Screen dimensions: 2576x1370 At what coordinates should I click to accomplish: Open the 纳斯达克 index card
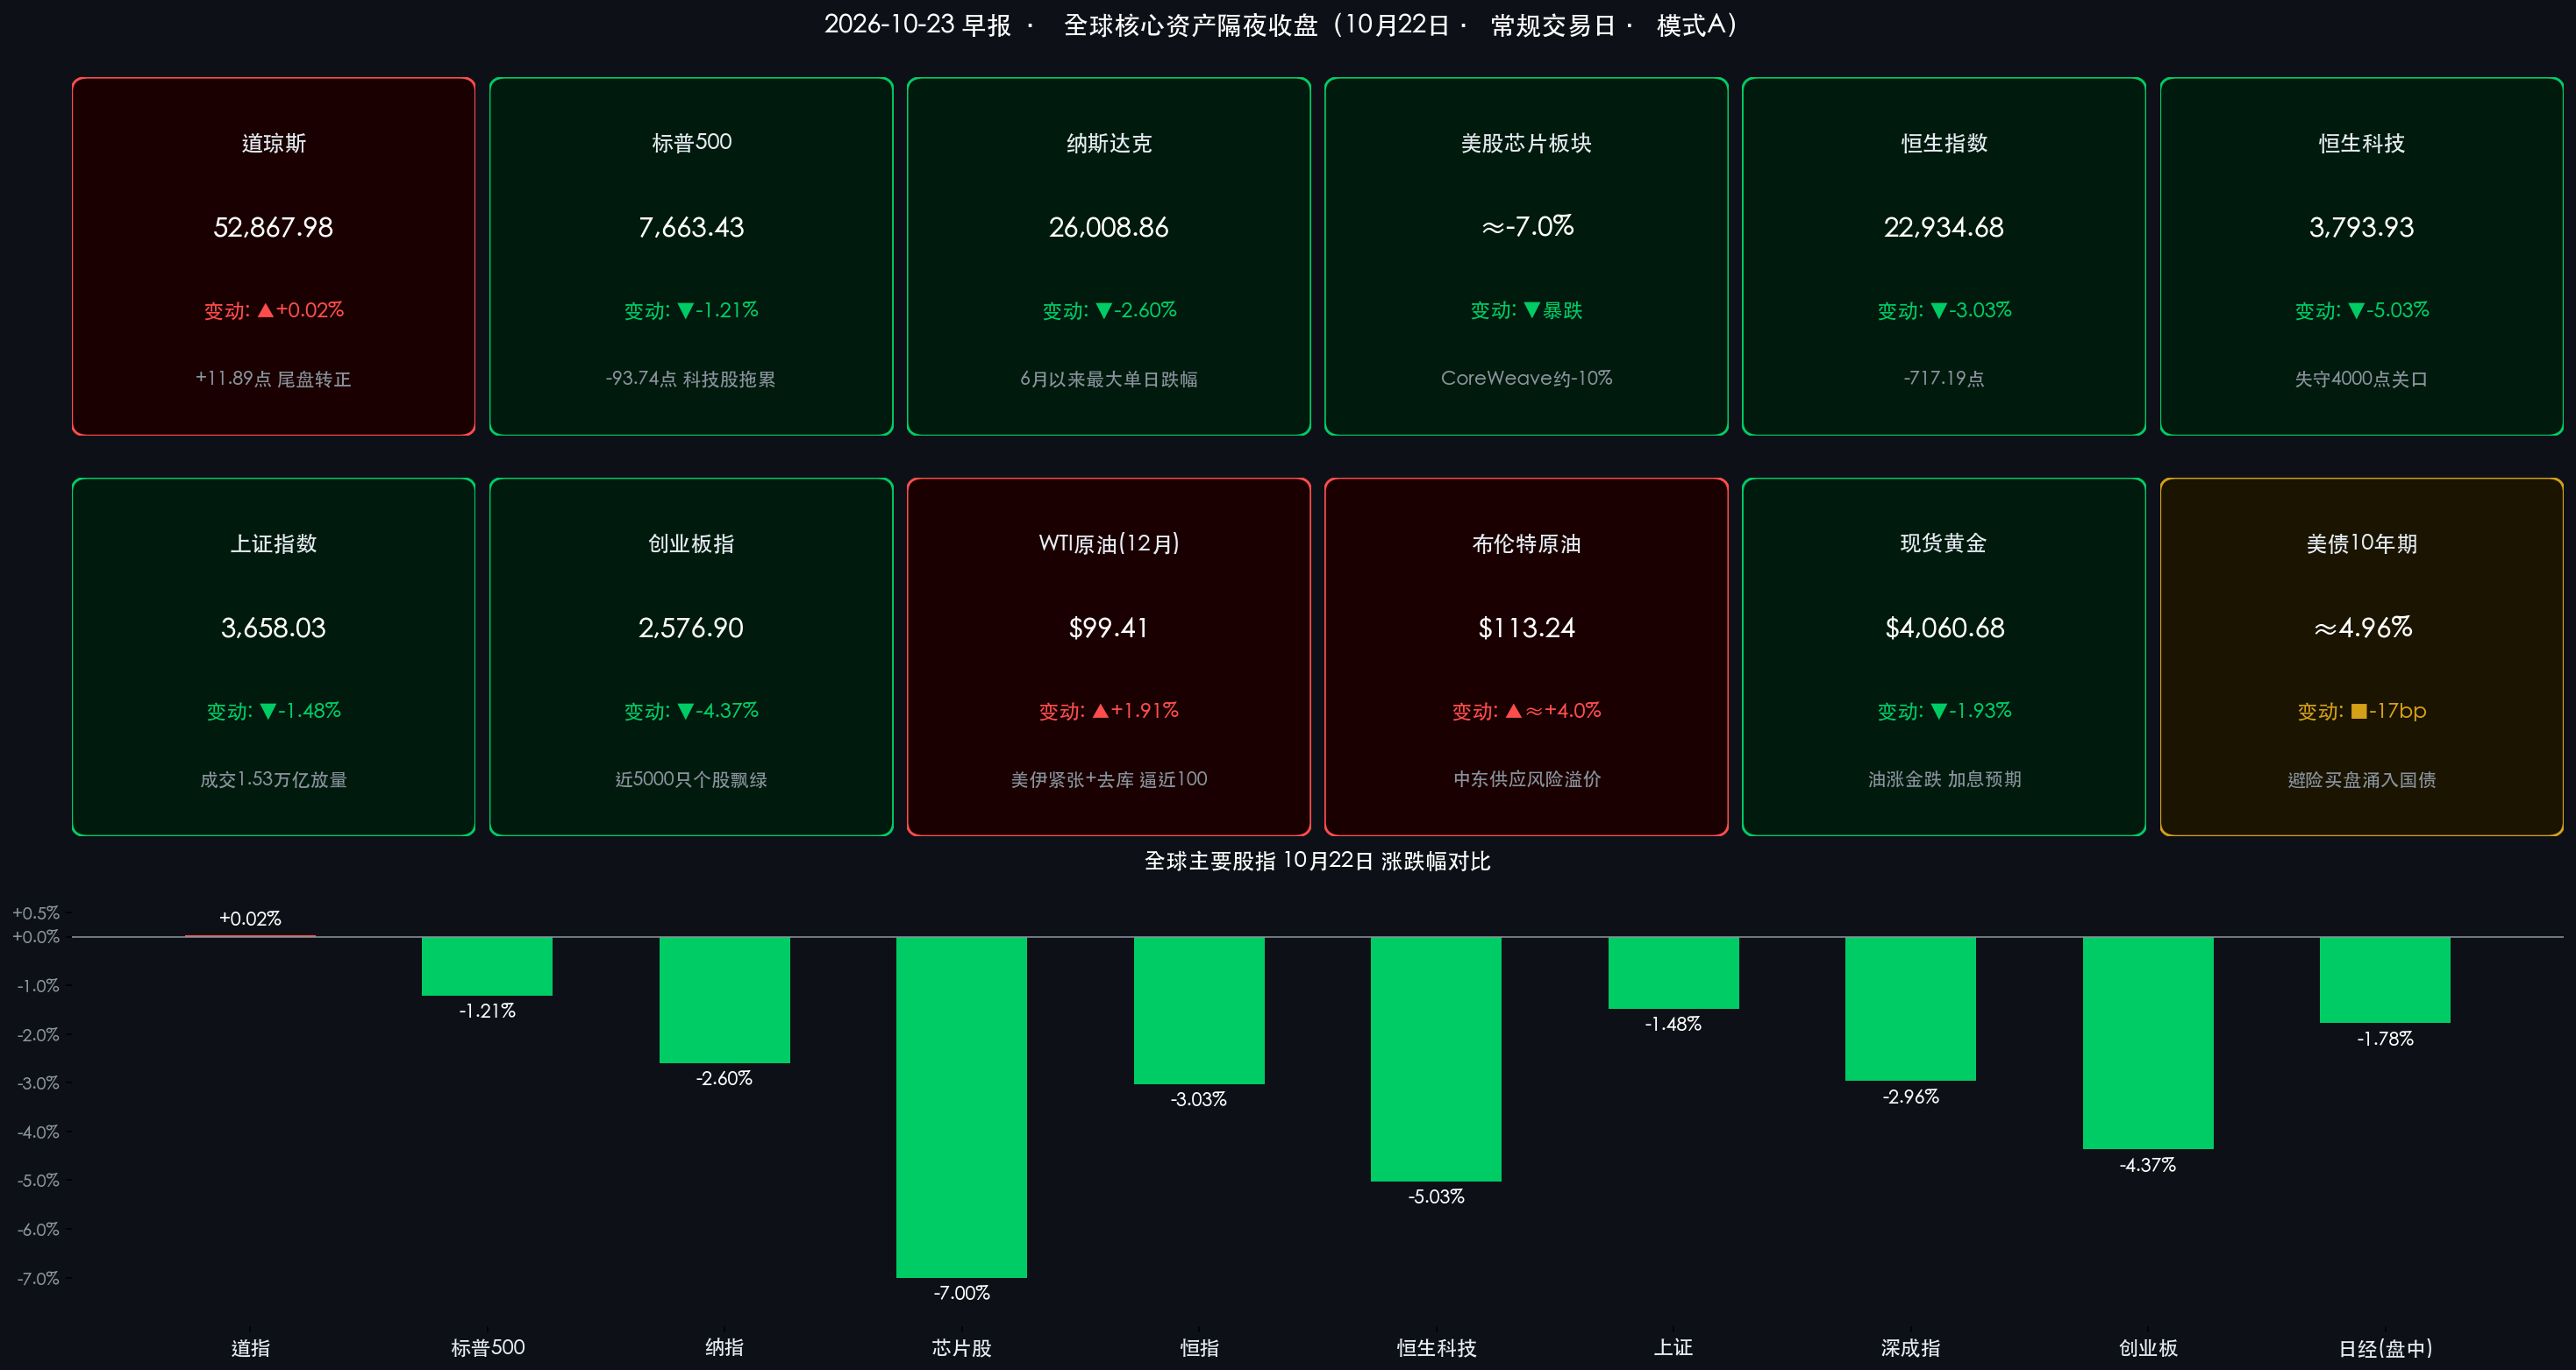[1108, 256]
